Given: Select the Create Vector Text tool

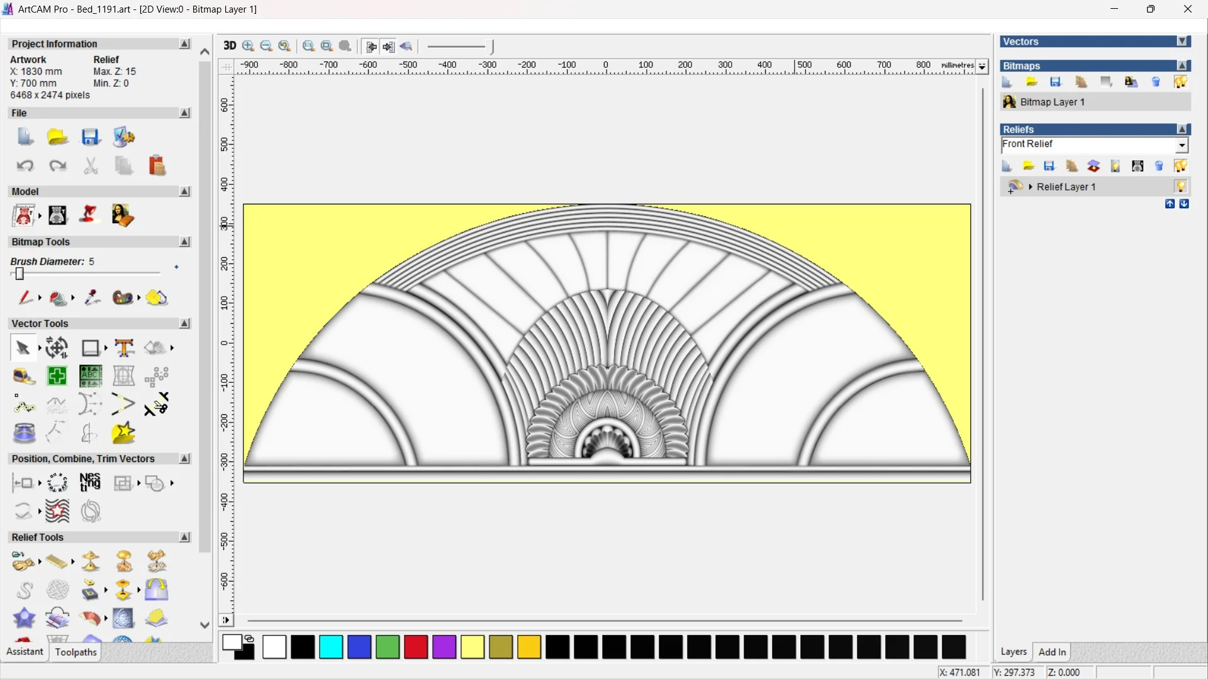Looking at the screenshot, I should click(x=124, y=348).
